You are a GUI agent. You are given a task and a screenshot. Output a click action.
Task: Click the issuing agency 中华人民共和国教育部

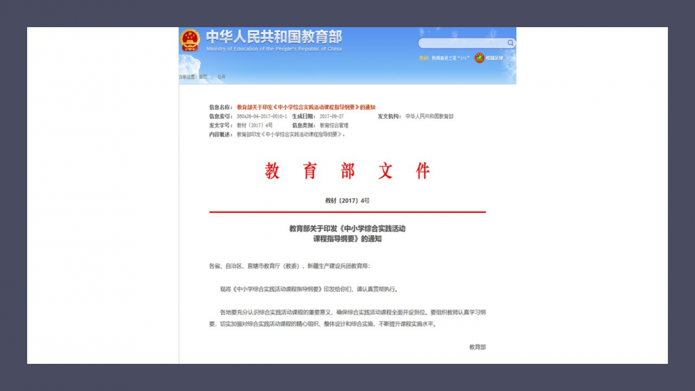430,116
